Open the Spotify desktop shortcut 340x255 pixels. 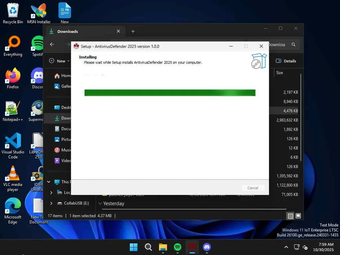click(38, 46)
